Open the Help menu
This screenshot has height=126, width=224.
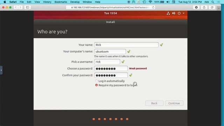tap(98, 2)
